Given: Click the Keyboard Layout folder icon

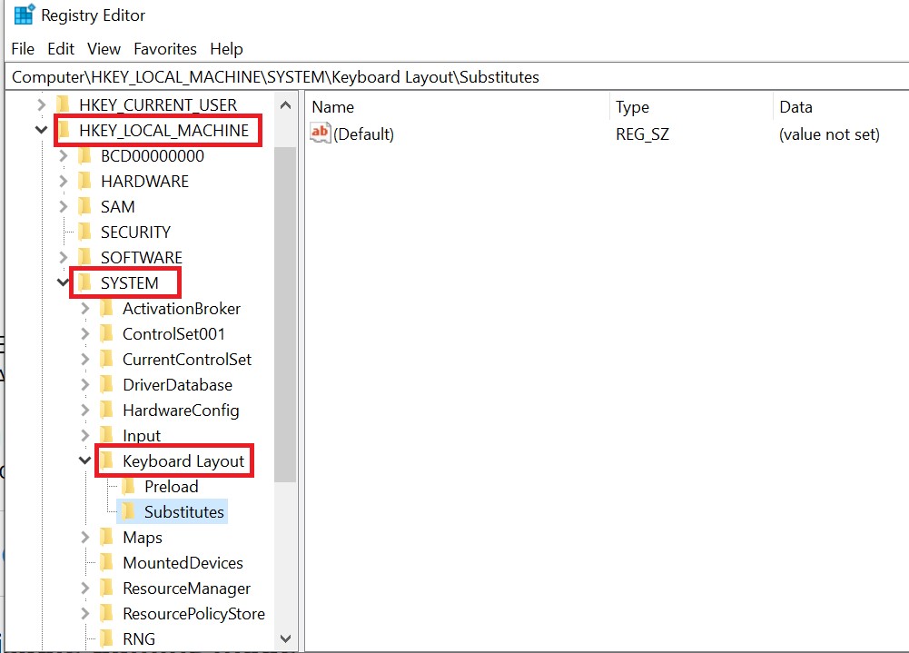Looking at the screenshot, I should 106,460.
